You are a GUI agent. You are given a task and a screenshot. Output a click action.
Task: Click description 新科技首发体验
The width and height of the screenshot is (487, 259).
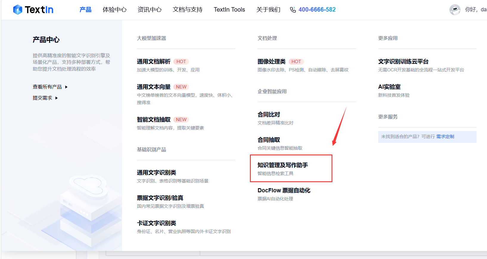pyautogui.click(x=394, y=95)
